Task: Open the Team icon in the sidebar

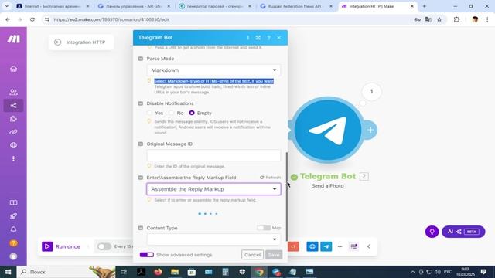Action: pyautogui.click(x=13, y=92)
